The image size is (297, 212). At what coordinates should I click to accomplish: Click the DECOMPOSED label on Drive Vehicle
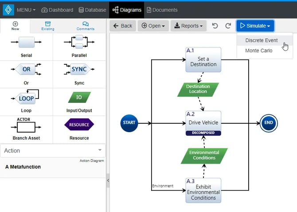(203, 133)
